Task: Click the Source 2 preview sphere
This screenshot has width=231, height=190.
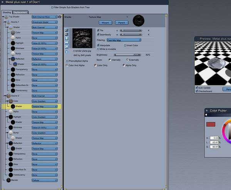Action: tap(8, 96)
